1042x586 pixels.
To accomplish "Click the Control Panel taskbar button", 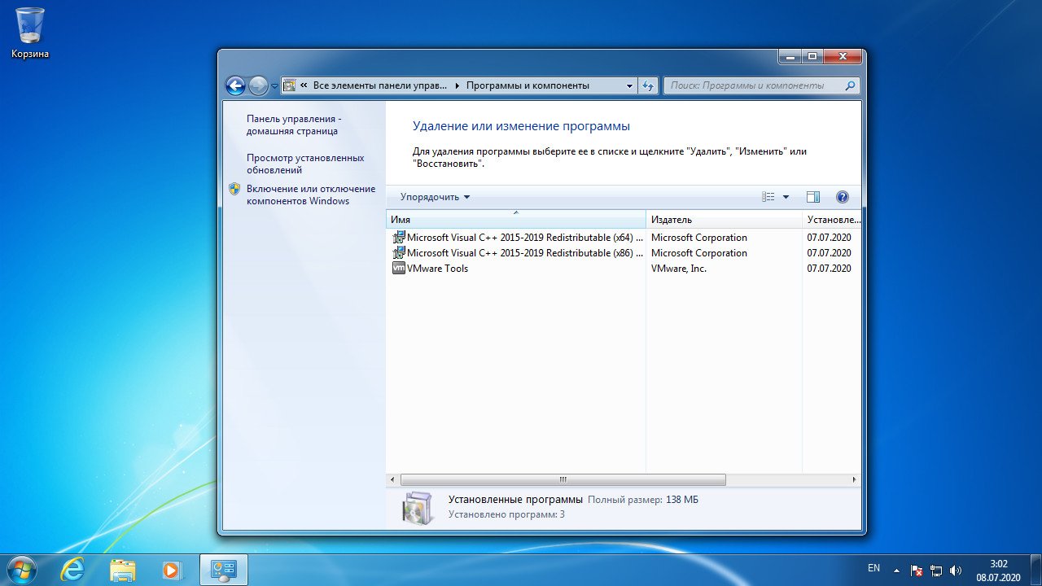I will click(x=223, y=570).
